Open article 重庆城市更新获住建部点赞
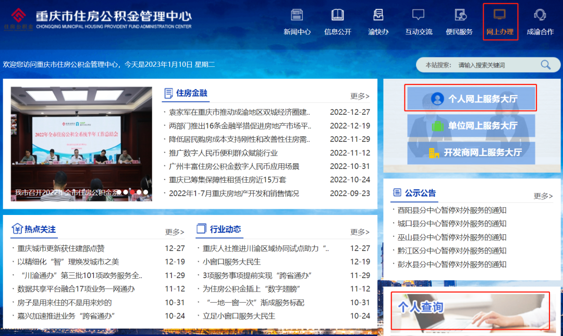Viewport: 563px width, 336px height. (61, 248)
